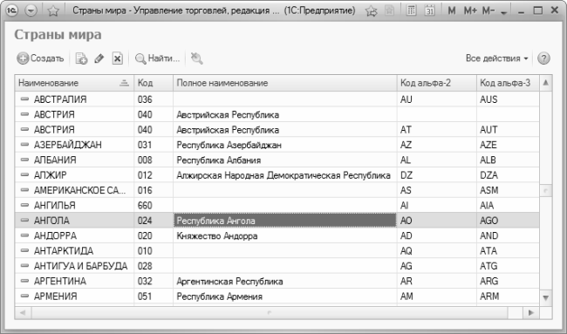The height and width of the screenshot is (334, 567).
Task: Click the Код column header
Action: [x=154, y=83]
